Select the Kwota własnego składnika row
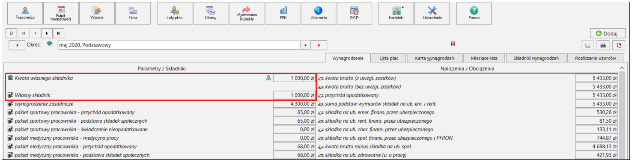Image resolution: width=632 pixels, height=162 pixels. tap(161, 78)
